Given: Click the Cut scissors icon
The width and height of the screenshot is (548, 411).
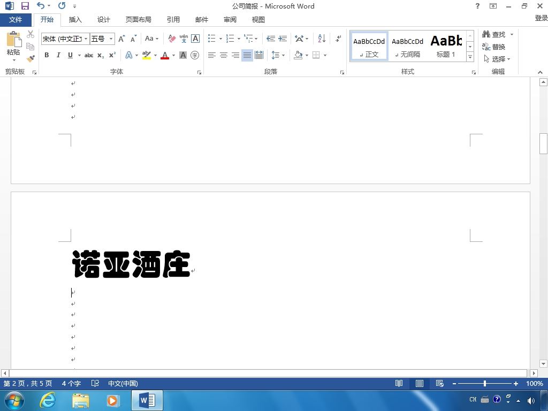Looking at the screenshot, I should pyautogui.click(x=31, y=34).
